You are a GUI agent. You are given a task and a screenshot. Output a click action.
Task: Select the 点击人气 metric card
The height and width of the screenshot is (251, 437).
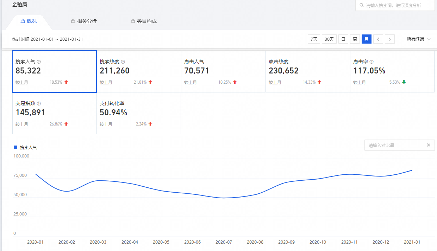[223, 71]
